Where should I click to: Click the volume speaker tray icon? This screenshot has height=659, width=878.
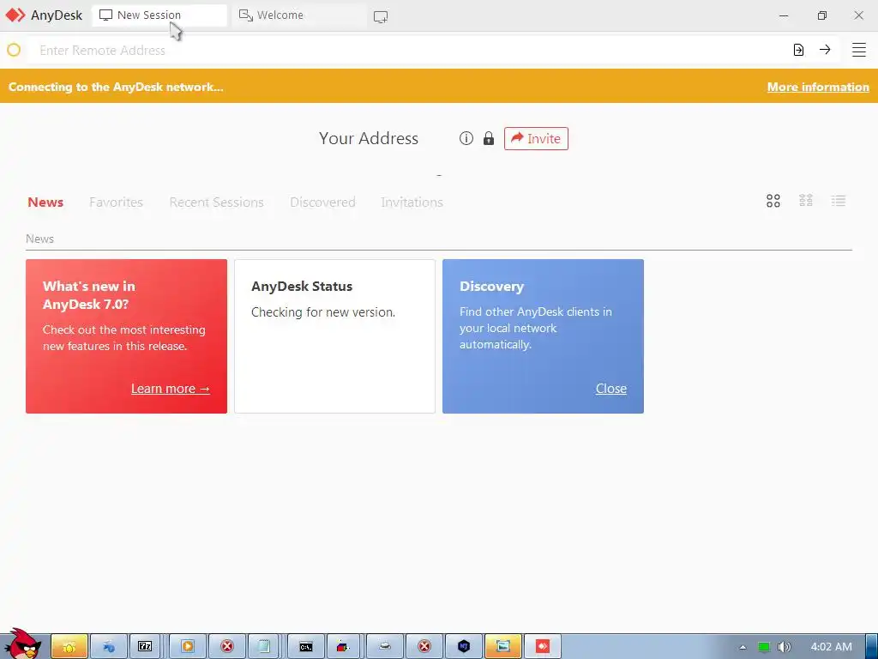click(x=785, y=647)
